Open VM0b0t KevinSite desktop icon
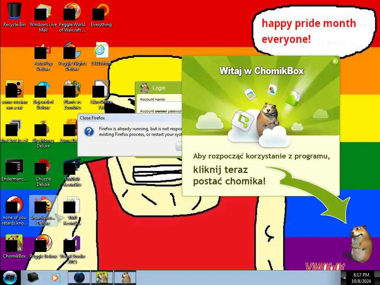The width and height of the screenshot is (380, 285). [x=72, y=172]
